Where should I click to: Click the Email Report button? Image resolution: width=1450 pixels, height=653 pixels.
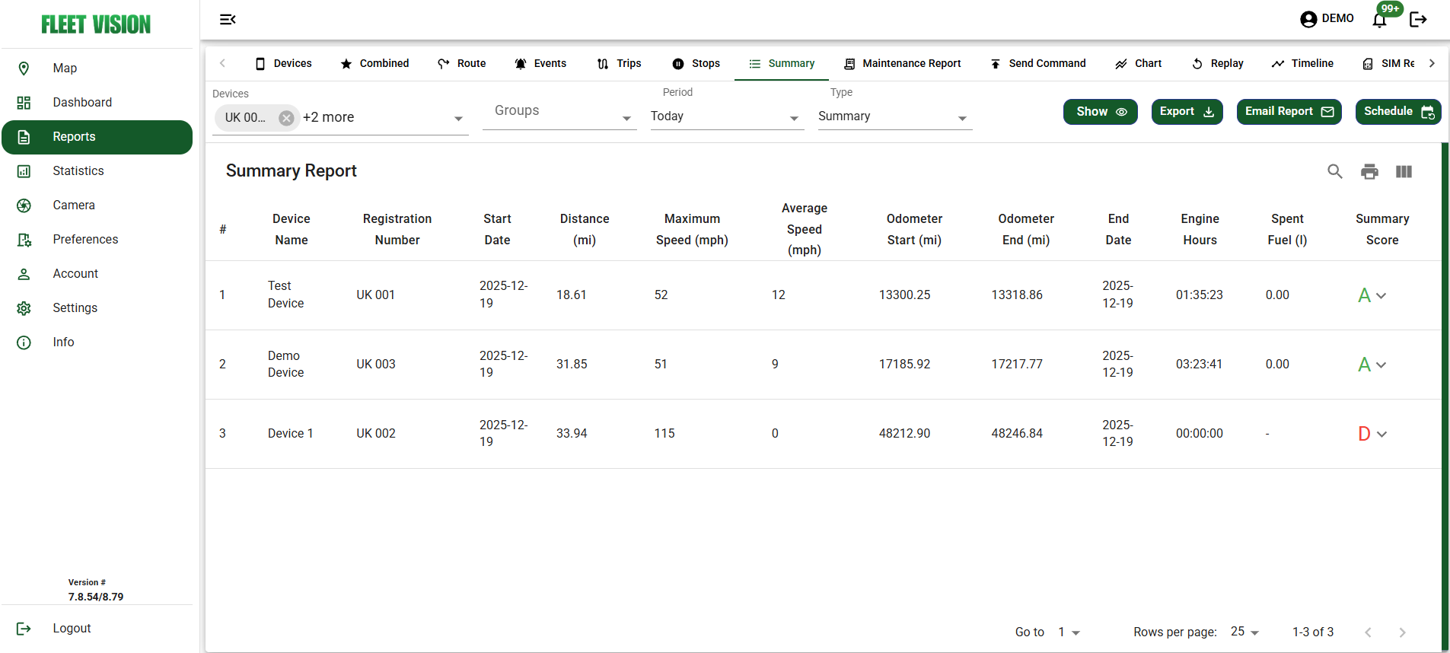[x=1289, y=112]
